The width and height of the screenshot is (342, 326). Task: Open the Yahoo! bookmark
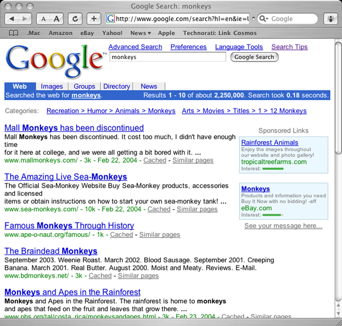(112, 33)
